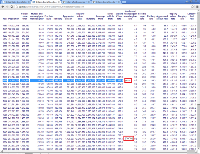The width and height of the screenshot is (200, 154).
Task: Open the Uniform Crime Reports Wikipedia tab
Action: 105,2
